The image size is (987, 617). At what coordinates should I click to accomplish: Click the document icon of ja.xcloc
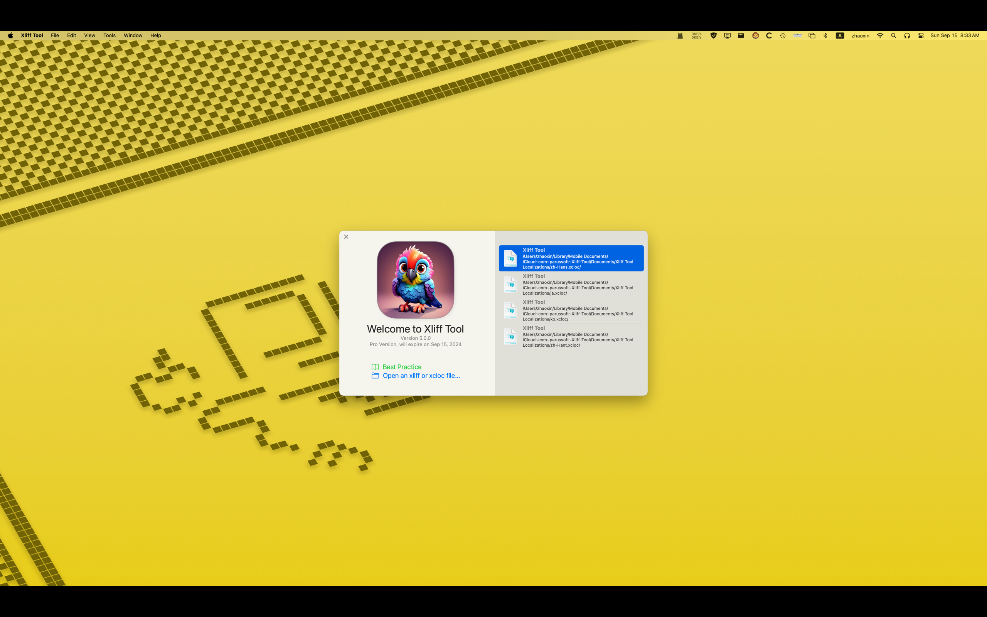click(510, 285)
